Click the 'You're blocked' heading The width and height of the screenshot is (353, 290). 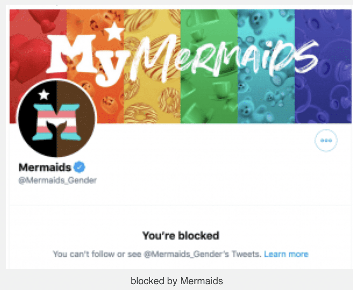(180, 235)
